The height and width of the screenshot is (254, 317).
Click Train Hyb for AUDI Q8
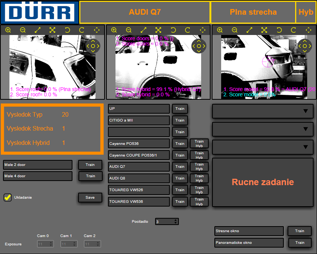(x=199, y=178)
